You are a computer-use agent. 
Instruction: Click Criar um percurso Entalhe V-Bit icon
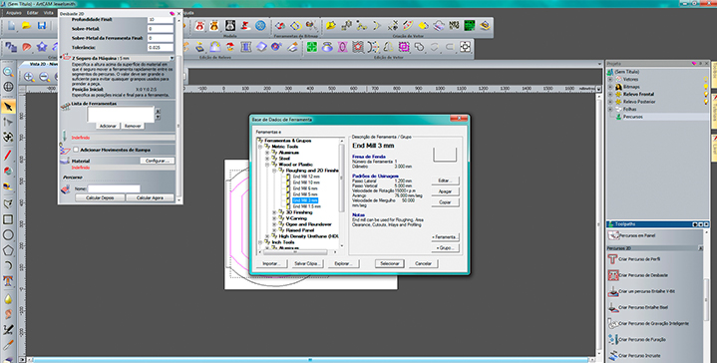click(612, 291)
